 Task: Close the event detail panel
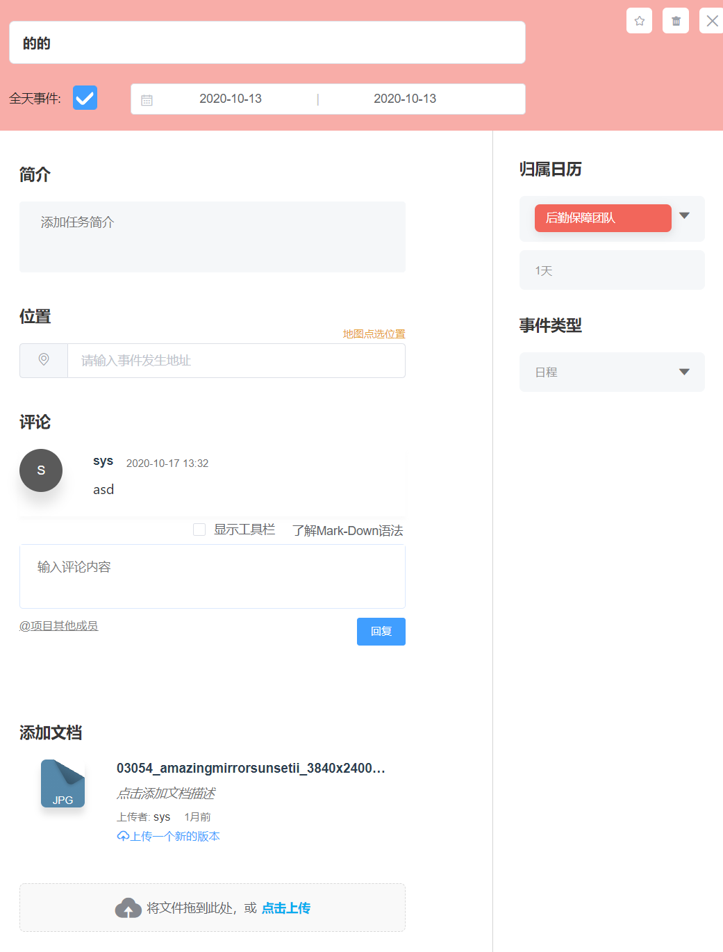(712, 21)
